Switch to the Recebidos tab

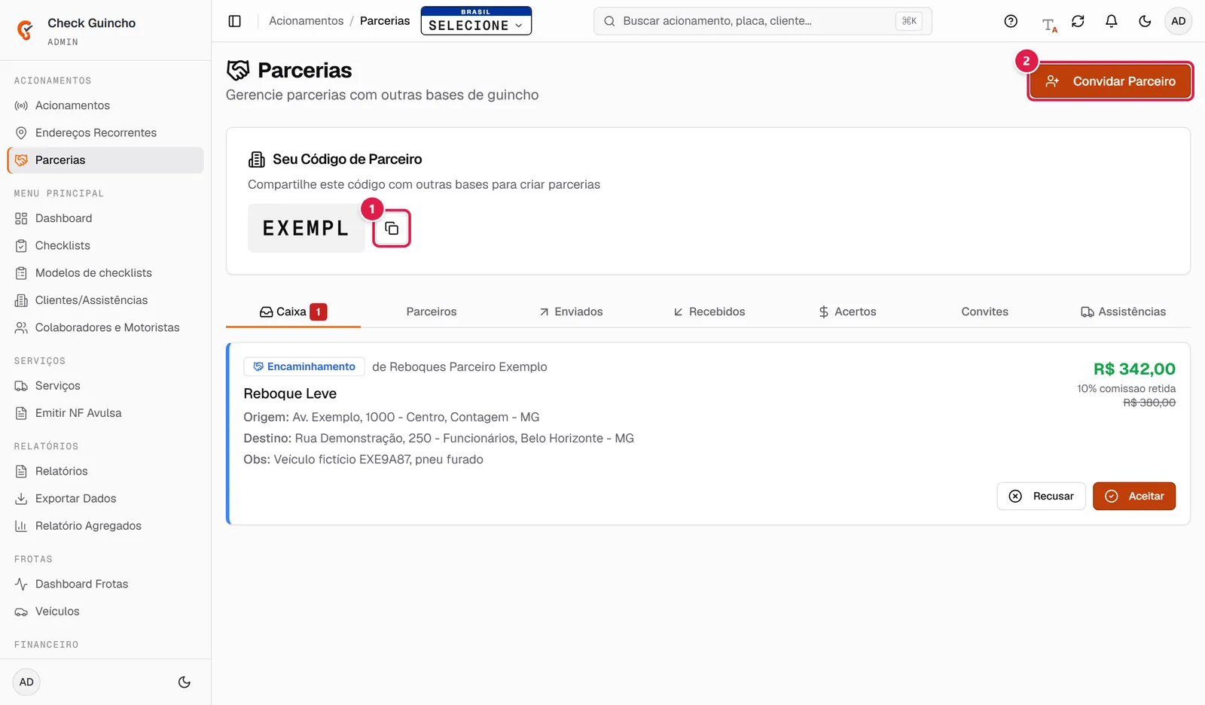click(x=709, y=311)
